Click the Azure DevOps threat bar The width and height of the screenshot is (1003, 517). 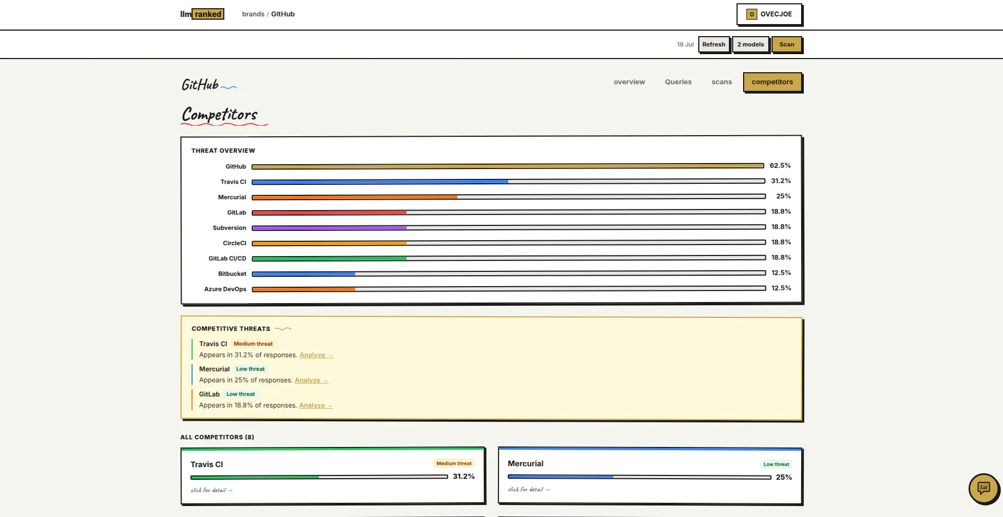click(x=508, y=288)
